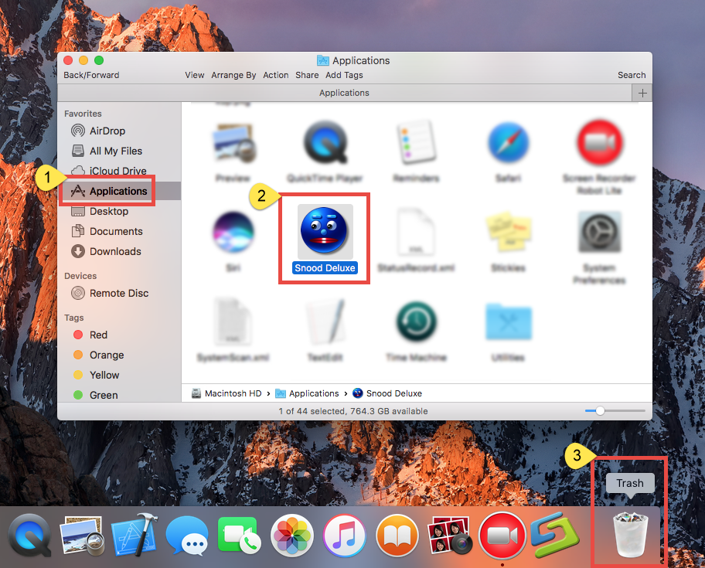Open the View options menu
This screenshot has width=705, height=568.
[x=194, y=75]
